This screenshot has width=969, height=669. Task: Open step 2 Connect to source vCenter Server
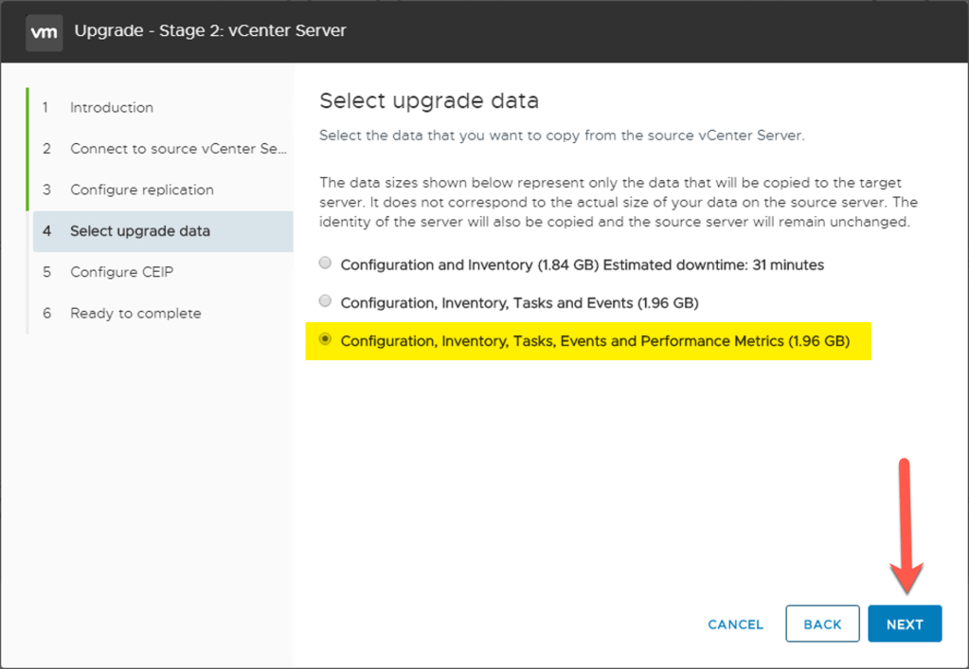(x=177, y=149)
